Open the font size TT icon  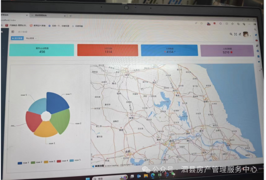pyautogui.click(x=240, y=34)
